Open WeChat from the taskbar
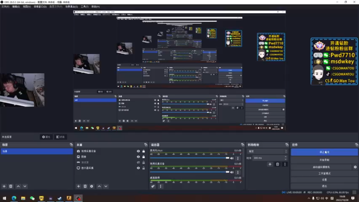359x202 pixels. click(x=32, y=198)
